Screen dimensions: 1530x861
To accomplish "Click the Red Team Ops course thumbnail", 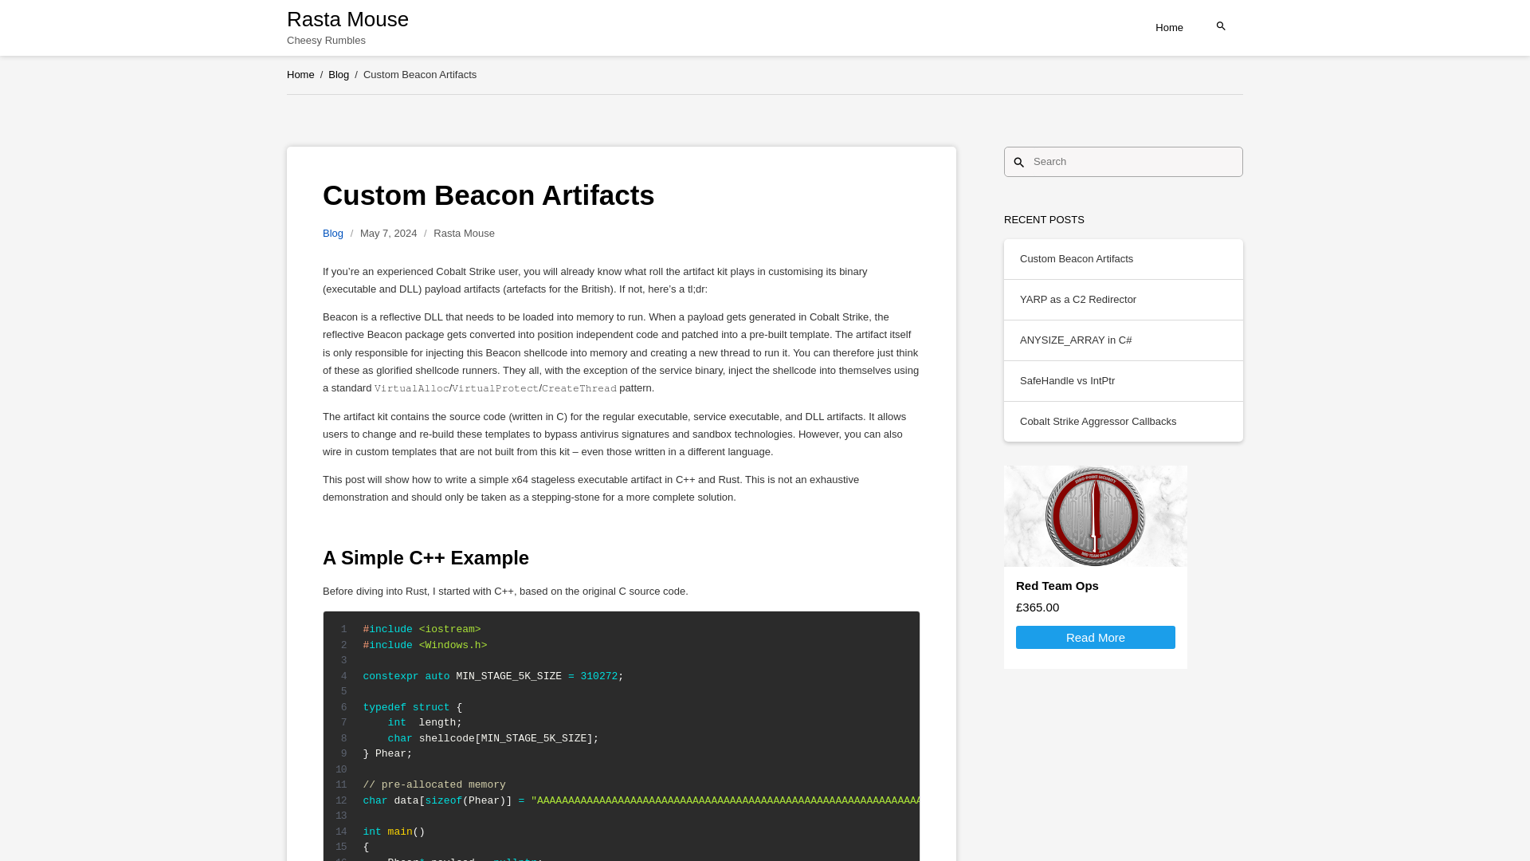I will 1095,515.
